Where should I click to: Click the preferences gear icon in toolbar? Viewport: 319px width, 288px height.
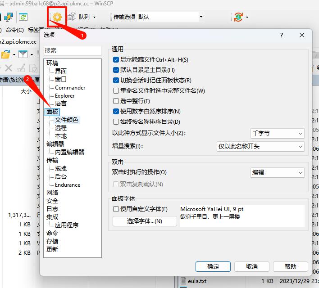coord(57,17)
